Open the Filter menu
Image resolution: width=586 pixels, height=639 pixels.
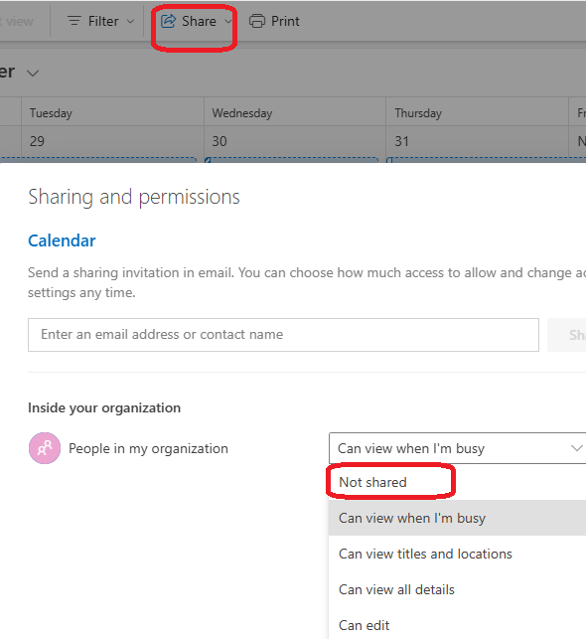pos(100,21)
